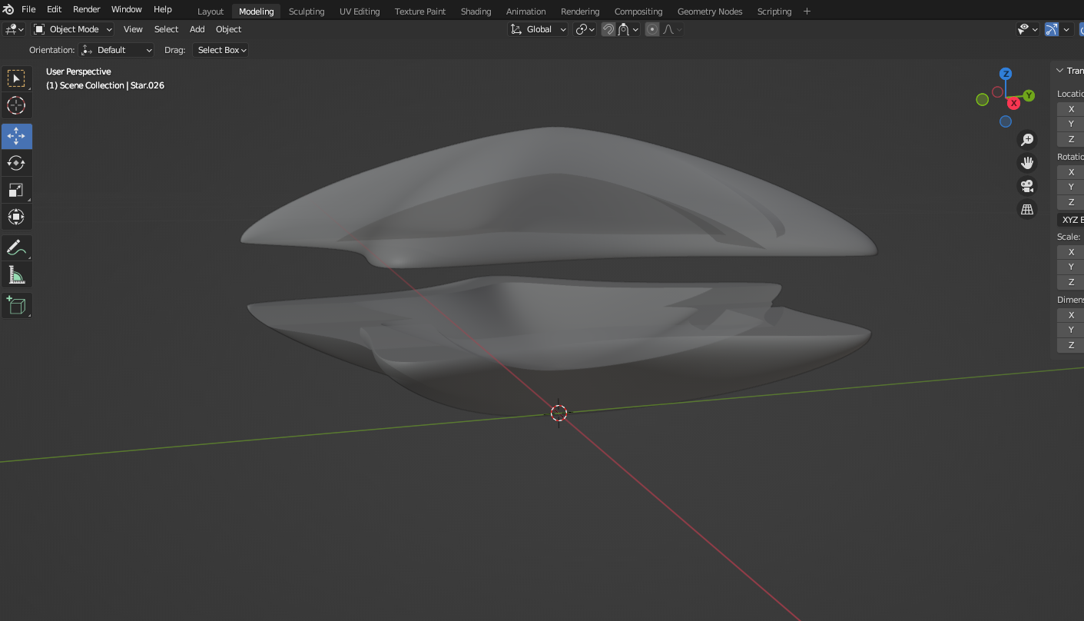Open the Object Mode dropdown
1084x621 pixels.
point(73,29)
